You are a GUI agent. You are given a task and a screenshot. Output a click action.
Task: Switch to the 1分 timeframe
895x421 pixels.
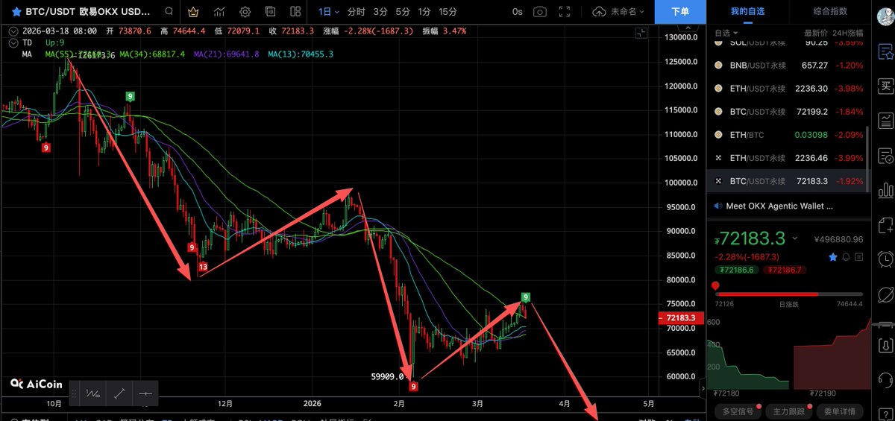(x=424, y=12)
